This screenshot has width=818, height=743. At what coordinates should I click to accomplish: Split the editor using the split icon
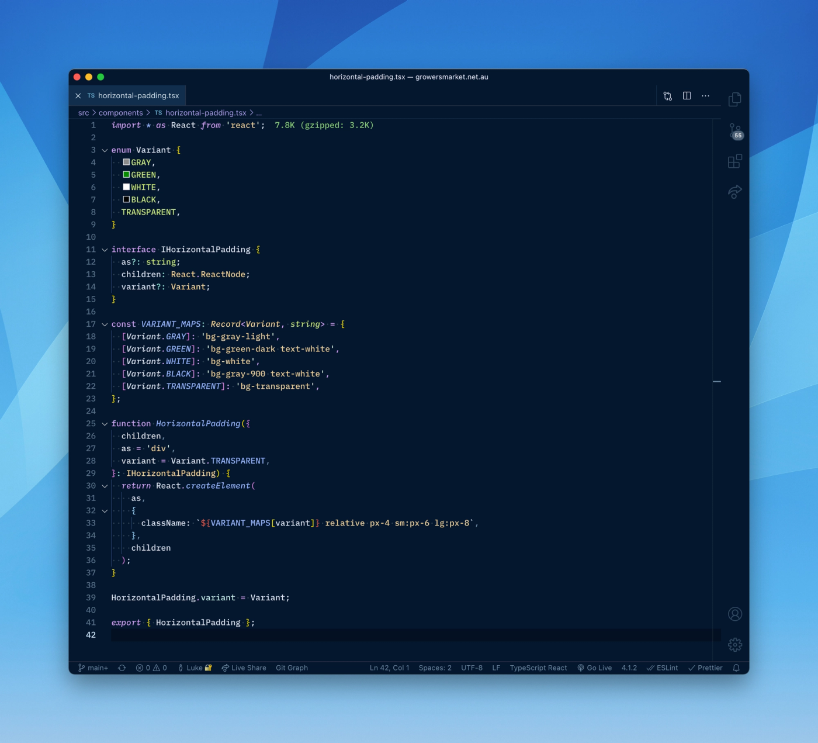click(687, 95)
